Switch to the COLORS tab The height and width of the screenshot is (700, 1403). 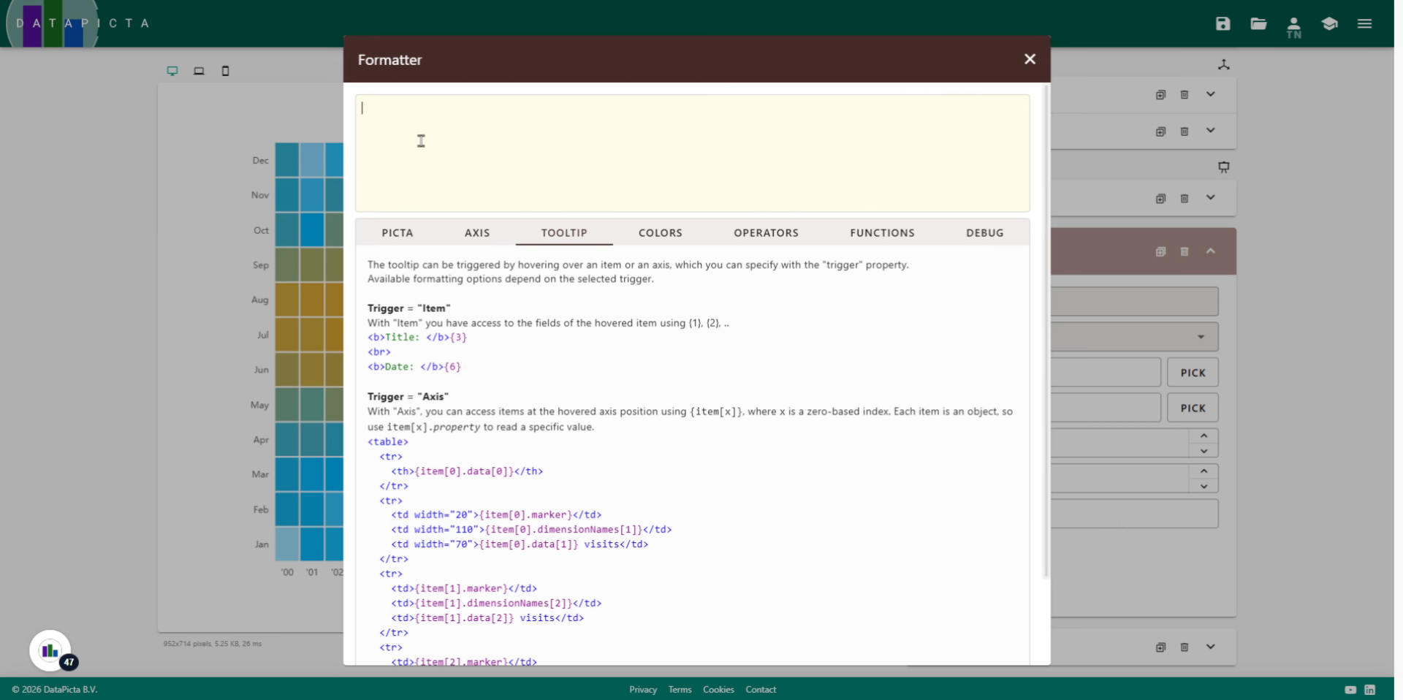[x=661, y=232]
